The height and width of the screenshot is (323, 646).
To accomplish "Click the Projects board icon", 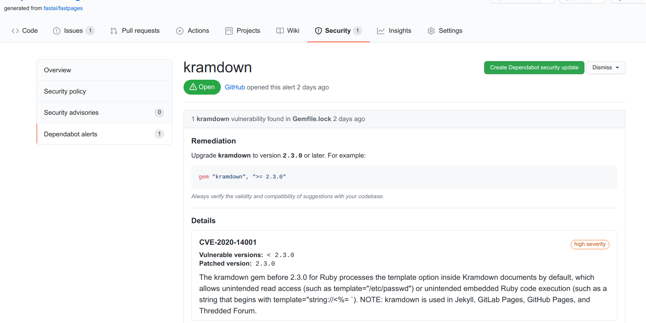I will click(229, 31).
